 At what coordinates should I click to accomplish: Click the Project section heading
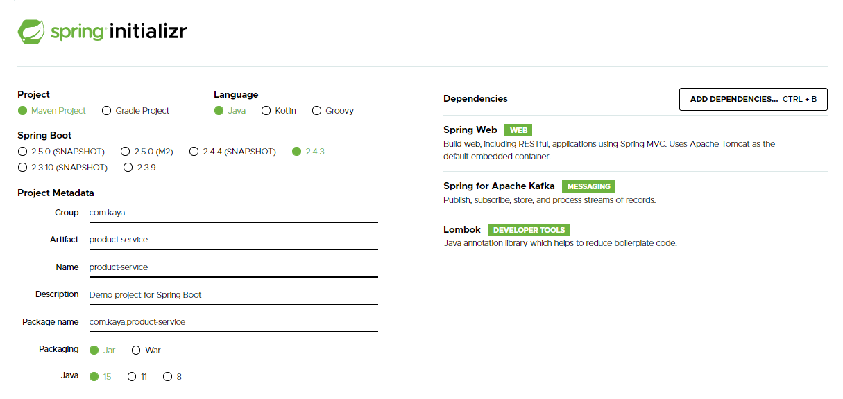(33, 95)
